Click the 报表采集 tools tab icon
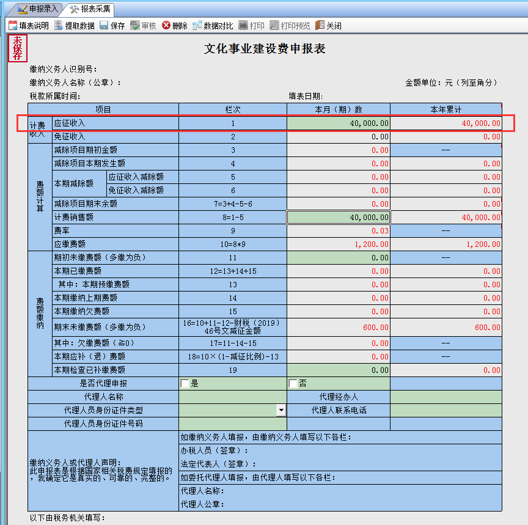This screenshot has height=525, width=528. [74, 9]
